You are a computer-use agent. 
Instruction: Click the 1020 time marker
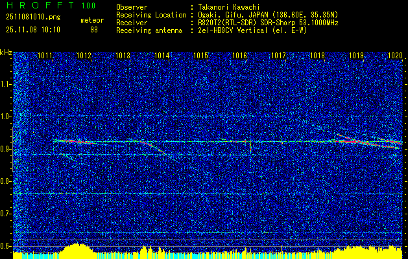click(395, 56)
